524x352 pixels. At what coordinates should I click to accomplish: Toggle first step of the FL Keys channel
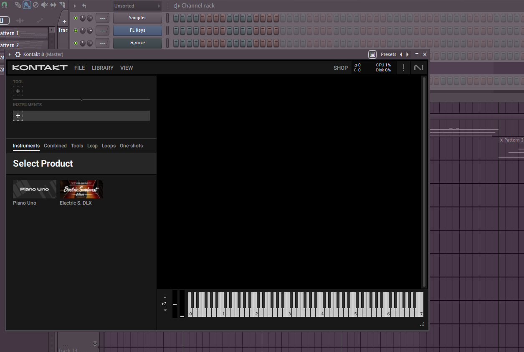[x=176, y=30]
